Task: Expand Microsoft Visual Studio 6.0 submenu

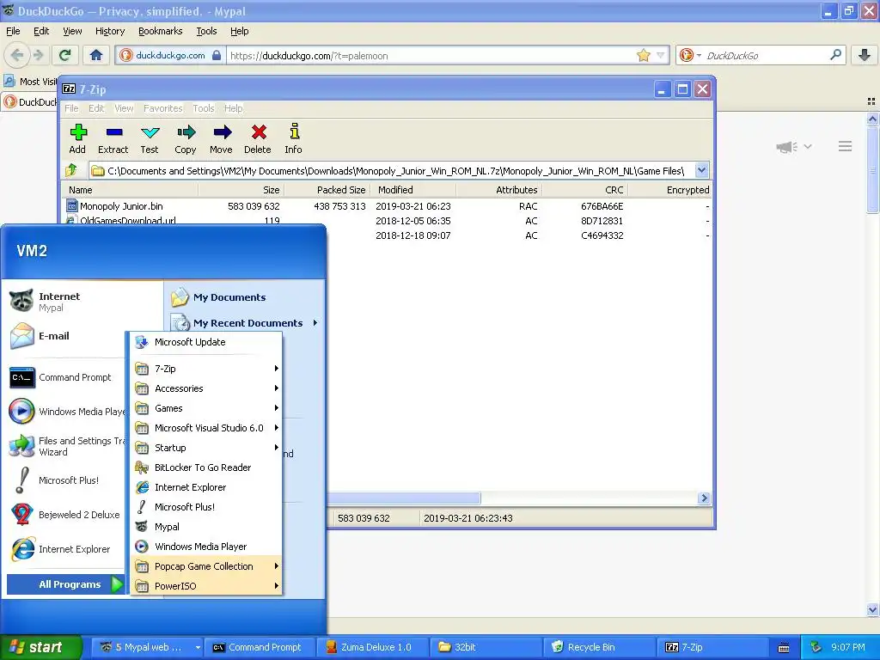Action: (x=206, y=428)
